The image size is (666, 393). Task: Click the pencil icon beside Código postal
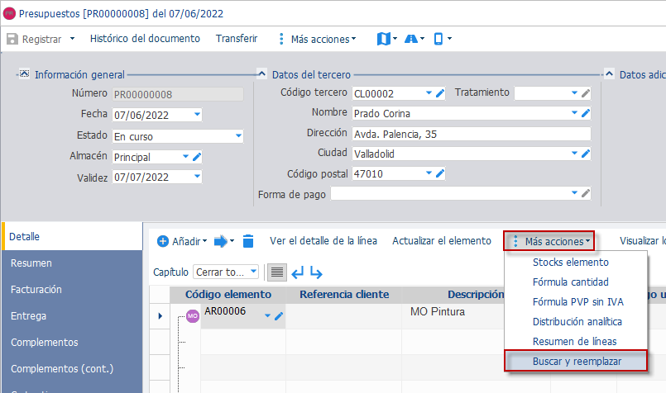[x=440, y=173]
